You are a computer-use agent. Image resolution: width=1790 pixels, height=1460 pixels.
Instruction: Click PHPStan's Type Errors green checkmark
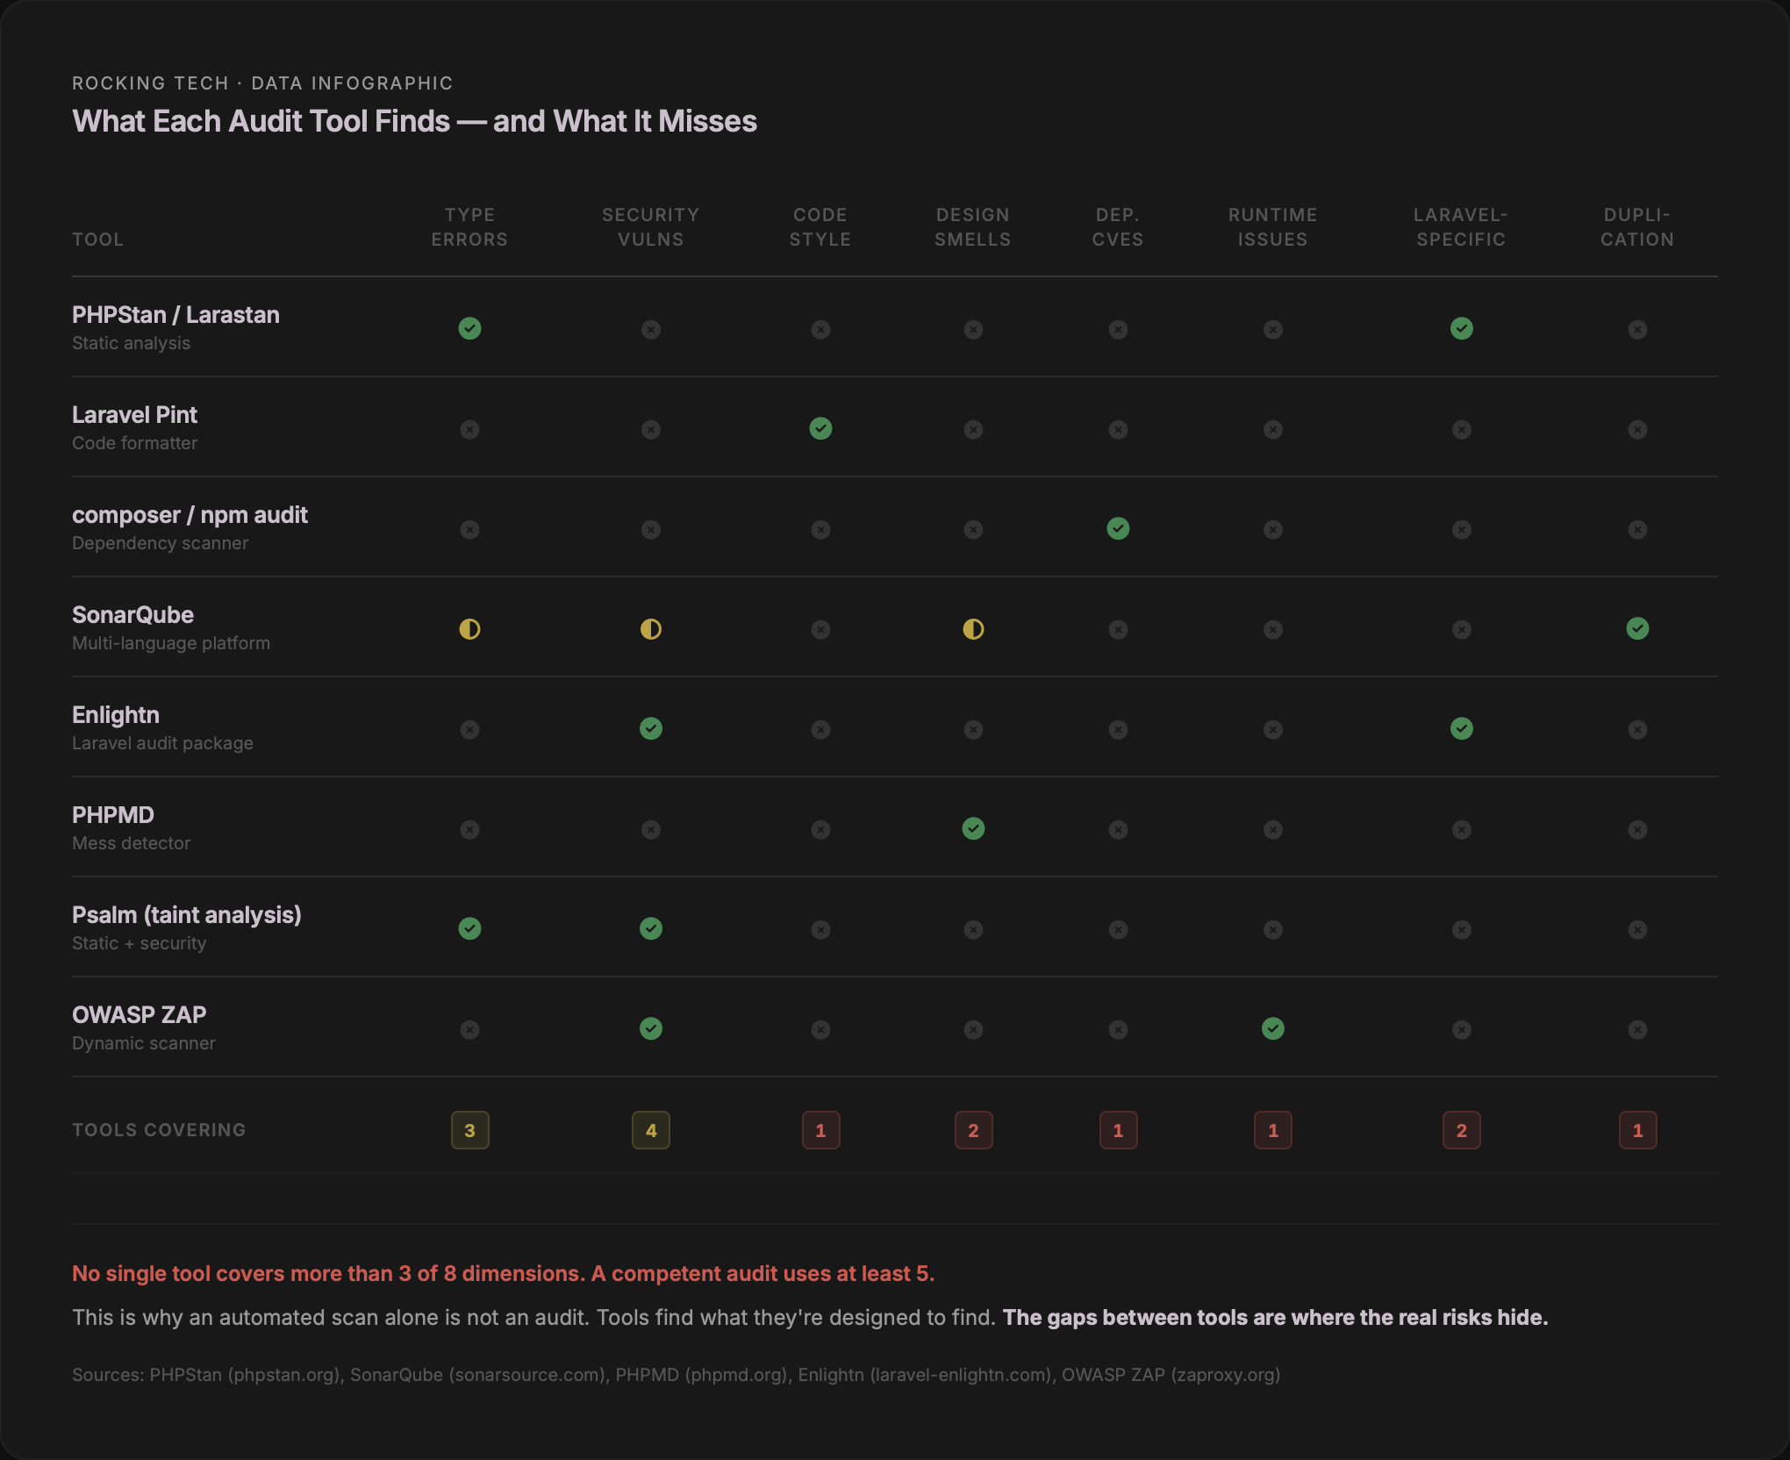pos(469,329)
